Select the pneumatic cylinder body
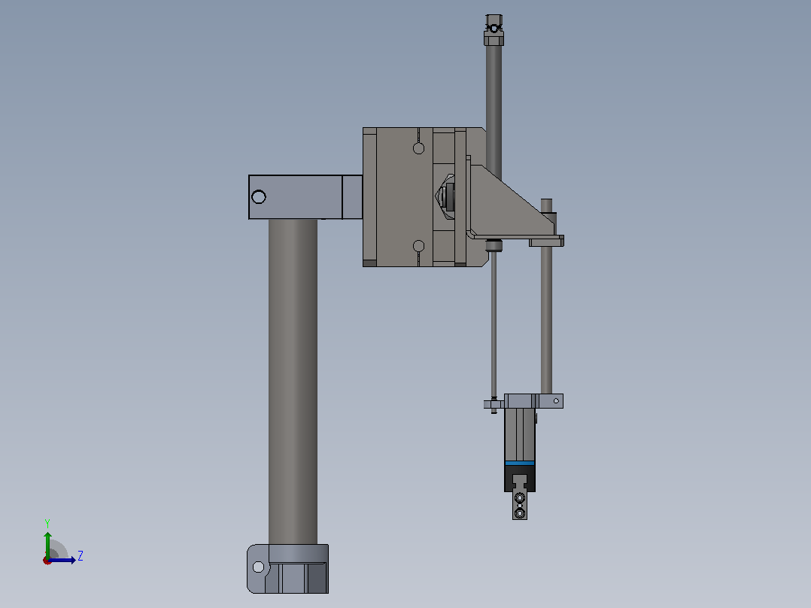811x608 pixels. pyautogui.click(x=520, y=435)
